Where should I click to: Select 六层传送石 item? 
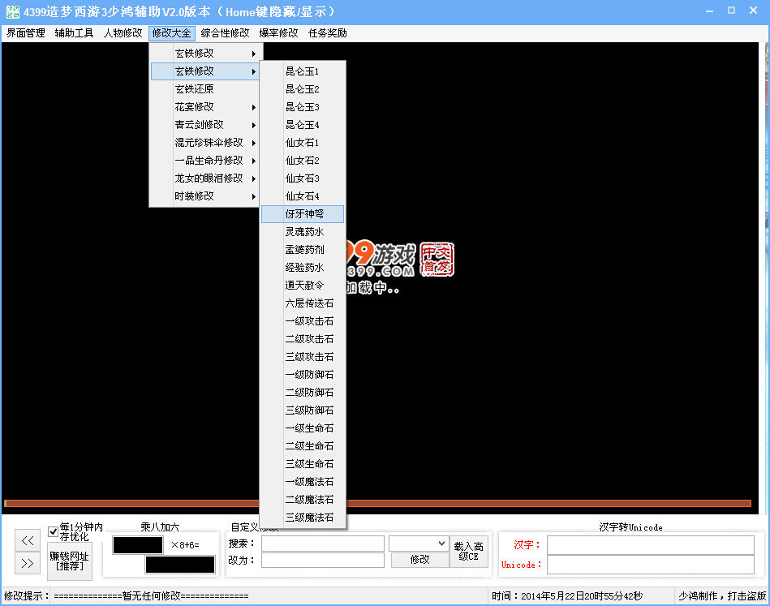303,303
